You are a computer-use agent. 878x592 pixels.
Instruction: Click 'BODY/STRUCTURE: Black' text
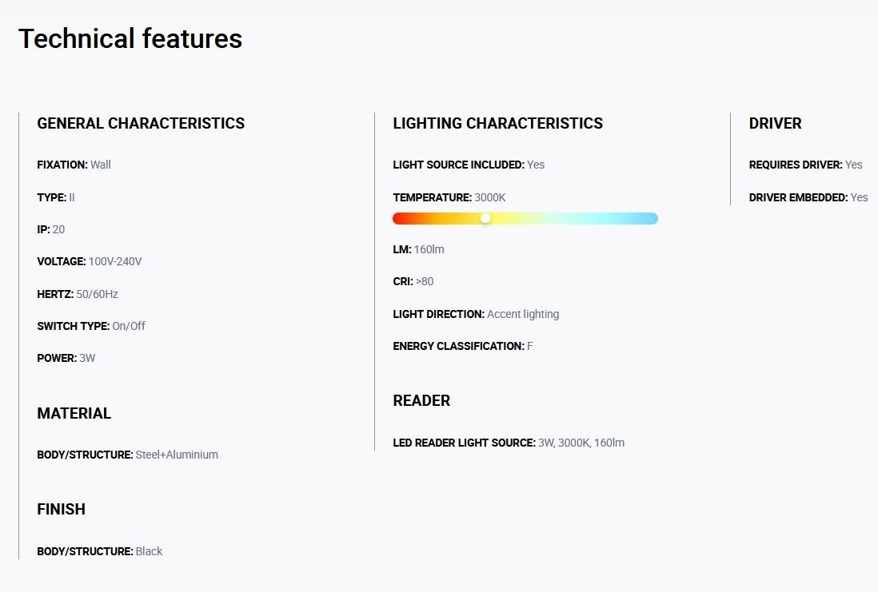[100, 551]
